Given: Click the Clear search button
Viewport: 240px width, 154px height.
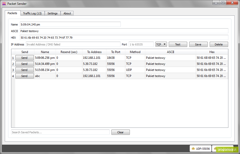Looking at the screenshot, I should click(x=121, y=132).
